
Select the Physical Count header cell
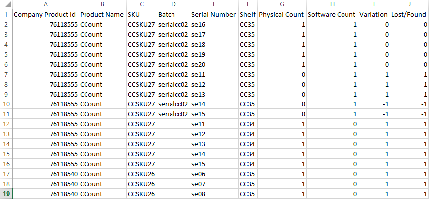tap(282, 15)
